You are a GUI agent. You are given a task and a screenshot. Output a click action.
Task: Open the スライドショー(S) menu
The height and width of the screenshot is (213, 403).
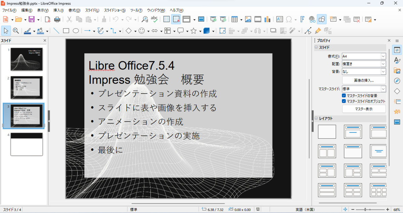pyautogui.click(x=115, y=10)
